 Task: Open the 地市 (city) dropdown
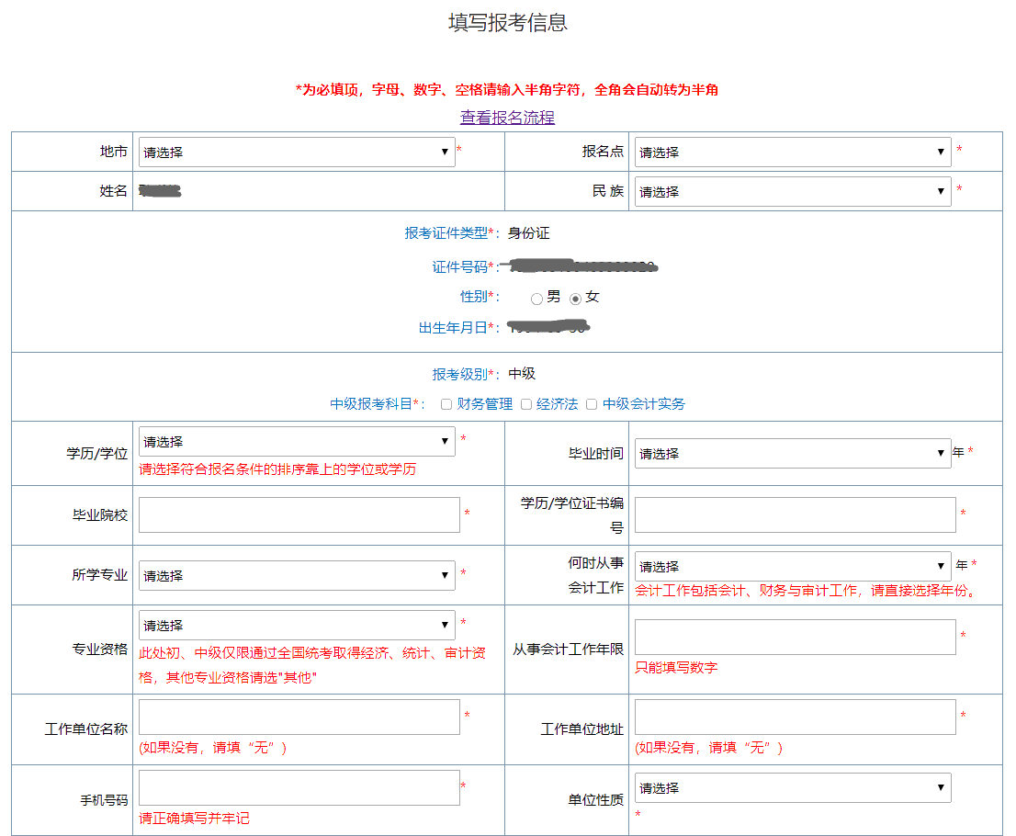[296, 152]
